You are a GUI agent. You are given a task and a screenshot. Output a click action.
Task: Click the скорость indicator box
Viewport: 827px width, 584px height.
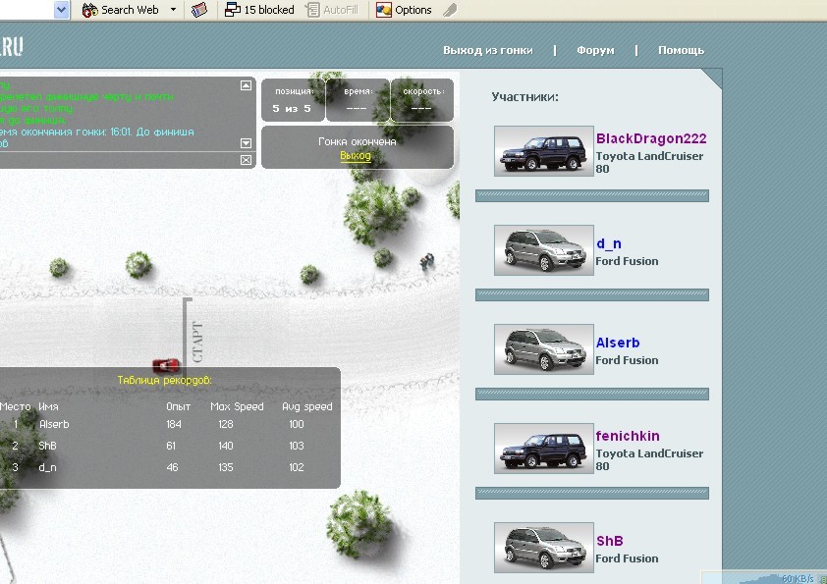click(x=422, y=100)
